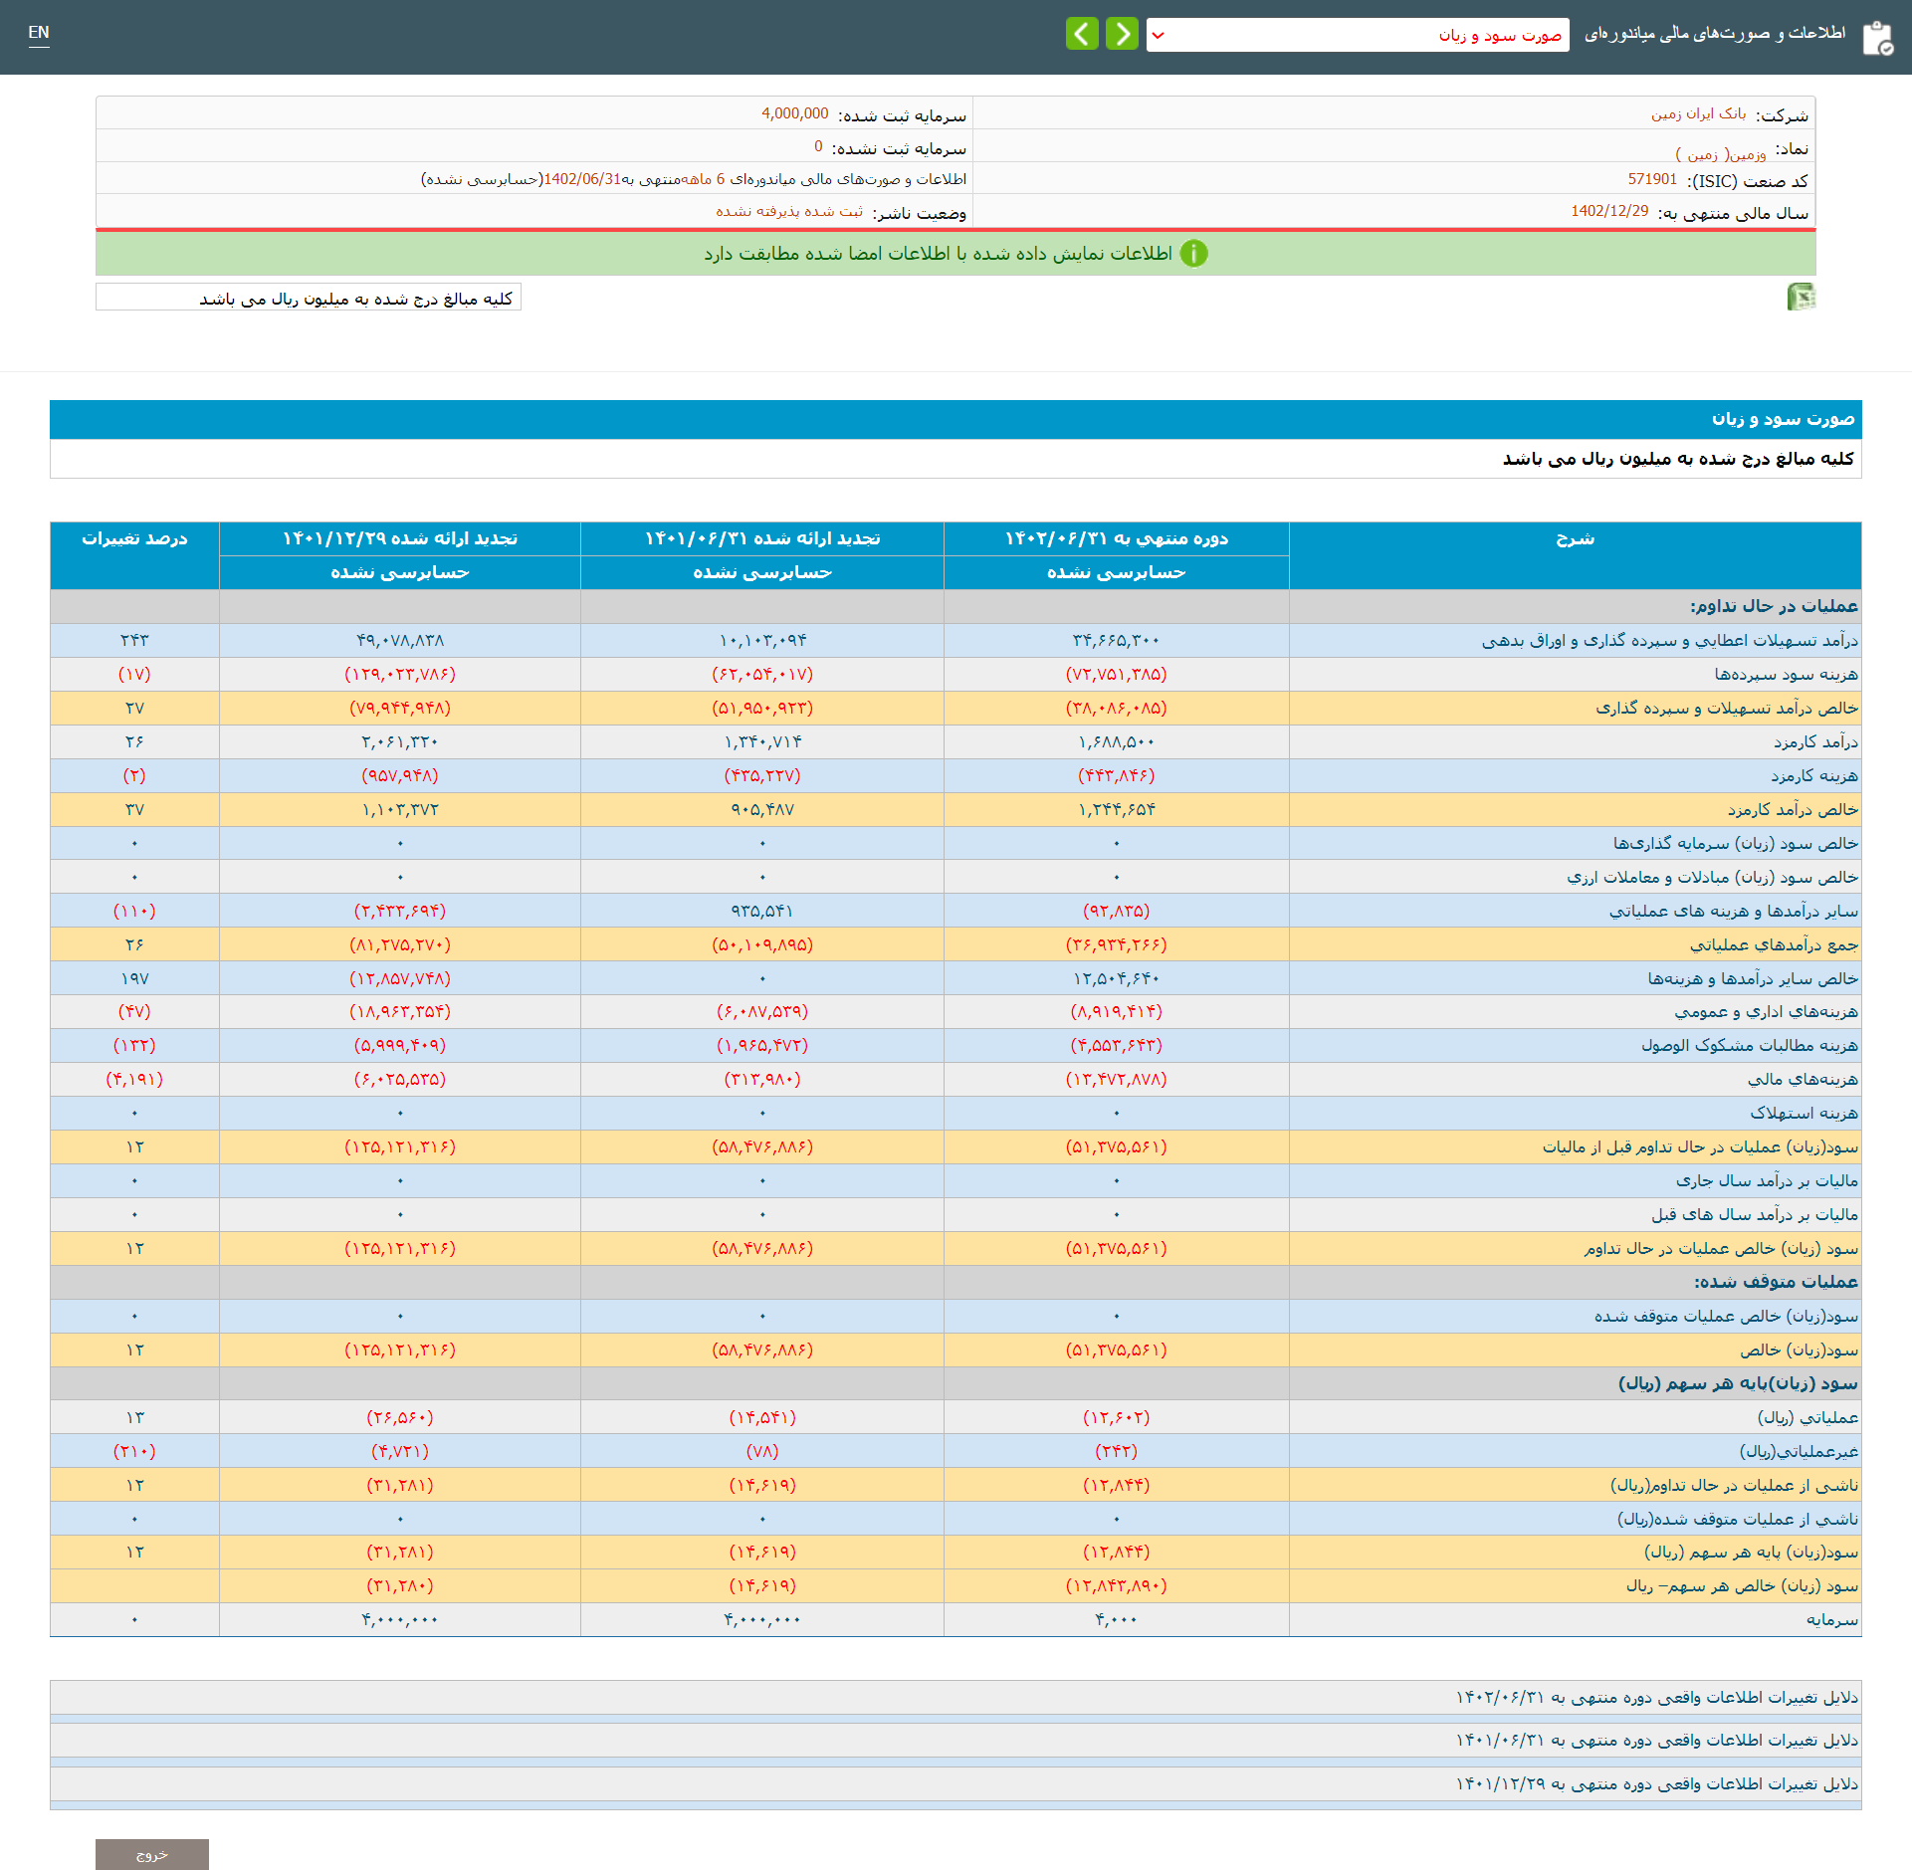Click the value (۱۲,۸۴۳,۸۹۰) in net EPS row
The width and height of the screenshot is (1912, 1870).
1116,1586
